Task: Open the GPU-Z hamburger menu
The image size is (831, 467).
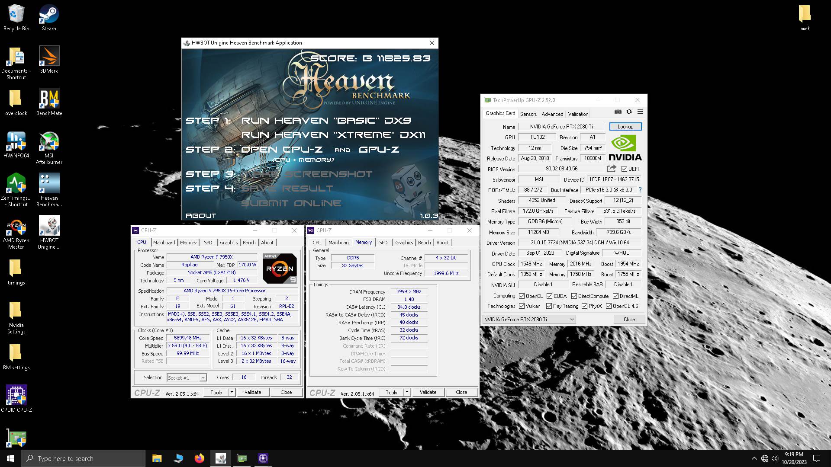Action: tap(640, 112)
